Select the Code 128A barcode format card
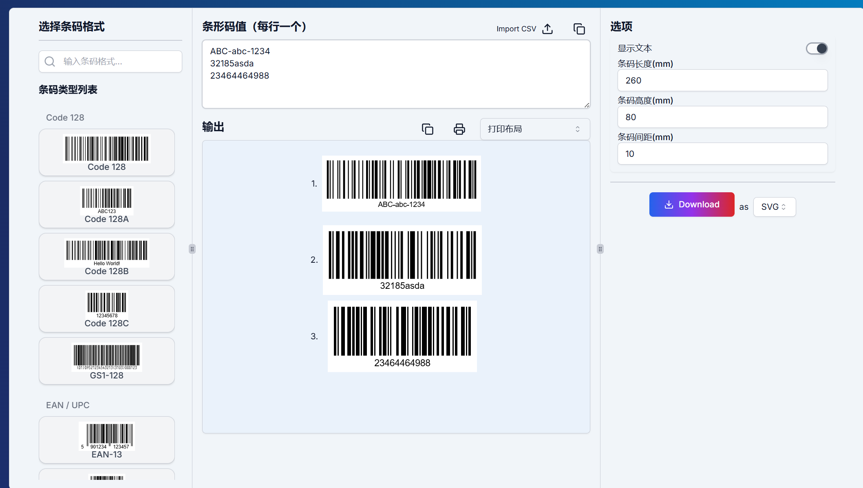Viewport: 863px width, 488px height. pyautogui.click(x=107, y=204)
